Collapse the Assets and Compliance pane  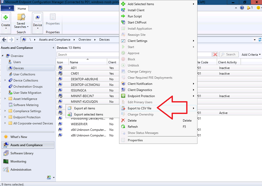[x=53, y=48]
